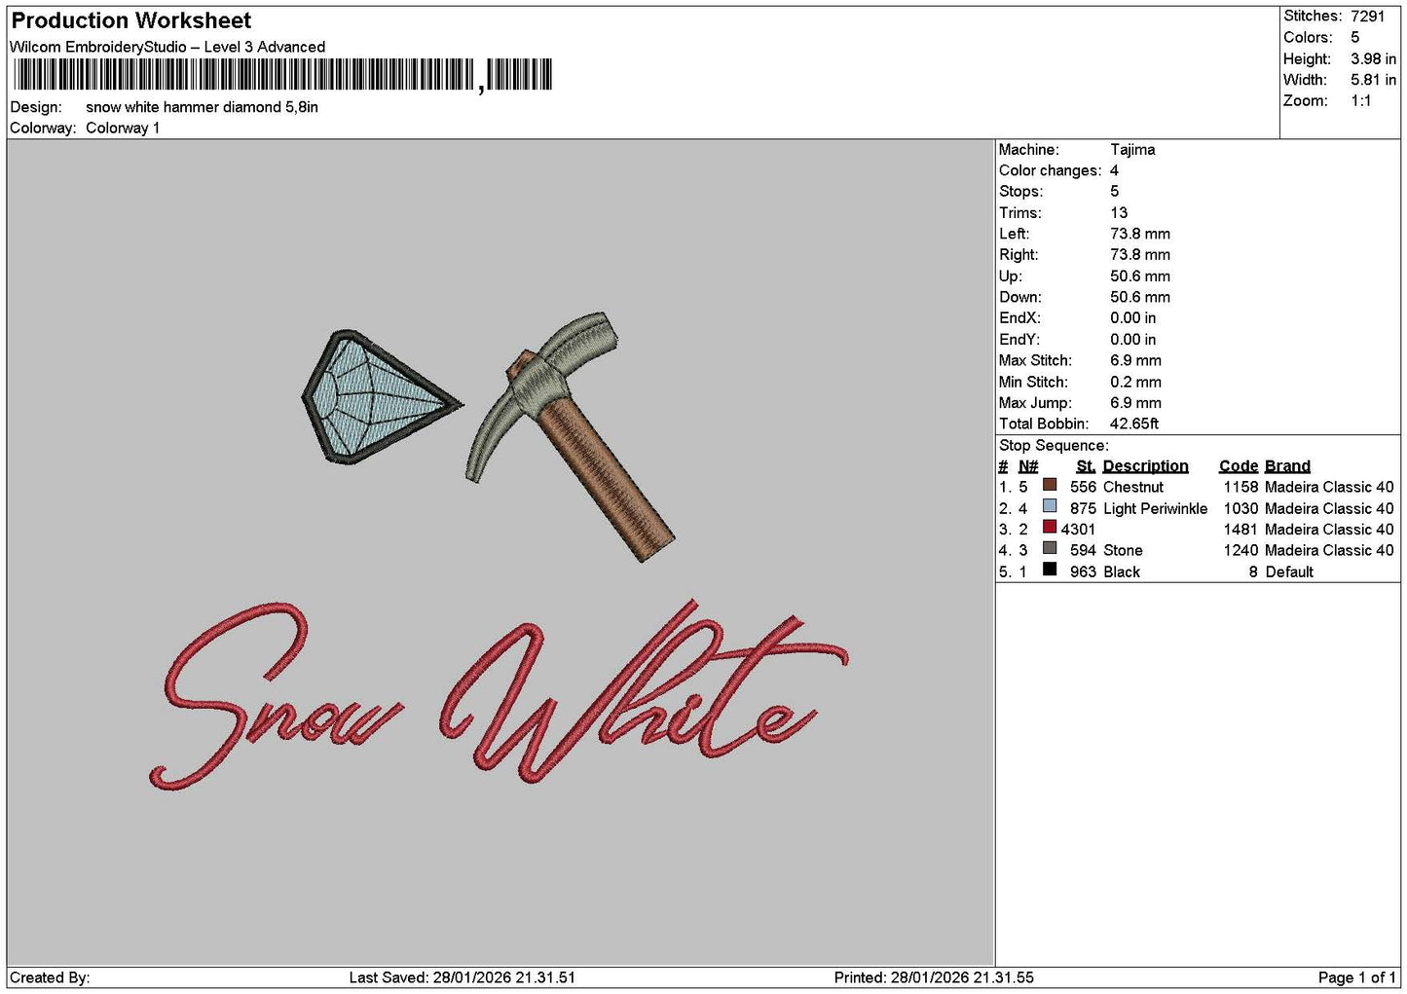Screen dimensions: 1407x994
Task: Click 'Wilcom EmbroideryStudio – Level 3 Advanced' text
Action: point(167,47)
